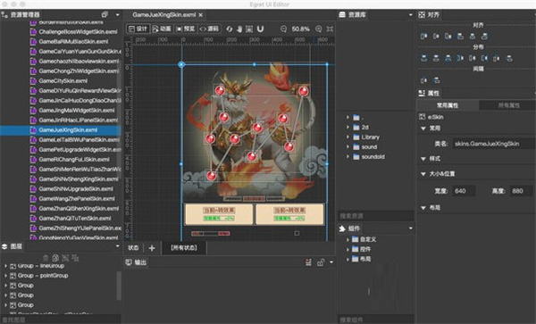The height and width of the screenshot is (324, 536).
Task: Toggle the magnet snapping icon
Action: 260,29
